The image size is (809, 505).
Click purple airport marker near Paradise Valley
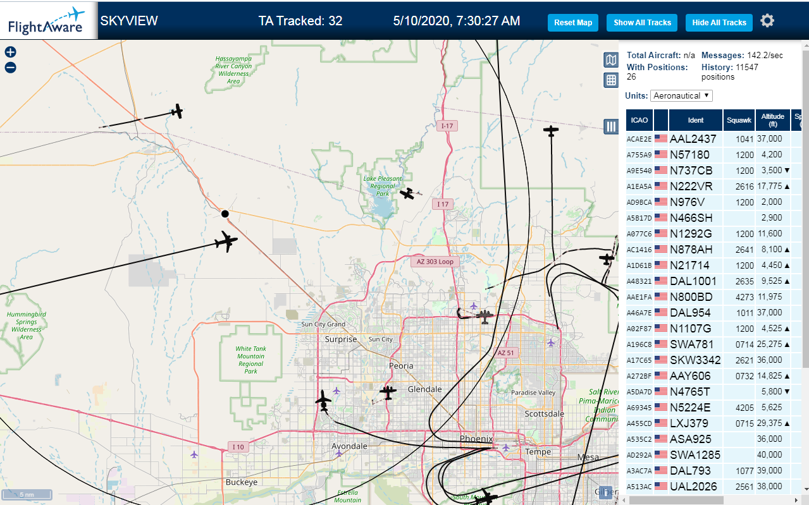(x=551, y=343)
